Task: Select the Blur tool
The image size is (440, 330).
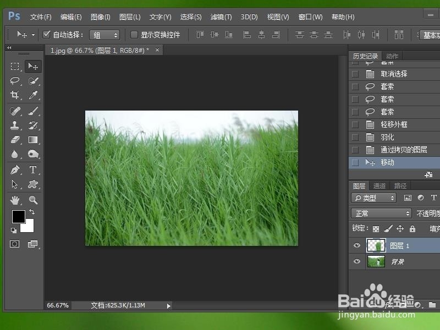Action: (x=15, y=154)
